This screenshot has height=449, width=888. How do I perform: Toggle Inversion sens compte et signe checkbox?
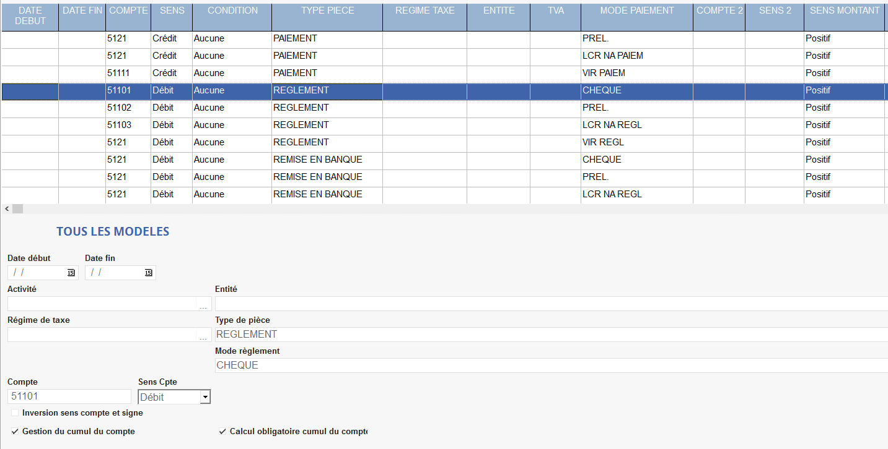15,413
